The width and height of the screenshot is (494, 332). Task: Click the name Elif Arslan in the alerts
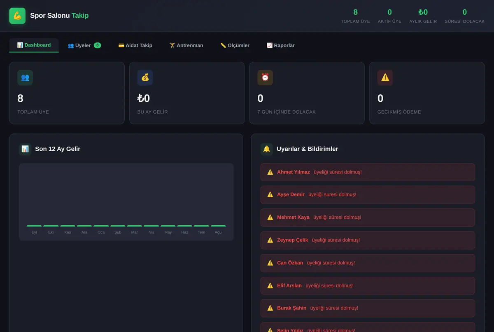[x=289, y=285]
